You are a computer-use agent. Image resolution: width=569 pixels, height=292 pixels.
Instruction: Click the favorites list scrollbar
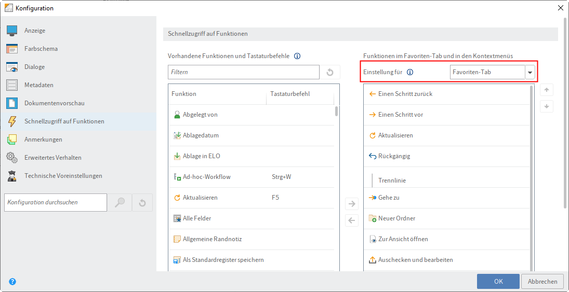point(532,177)
